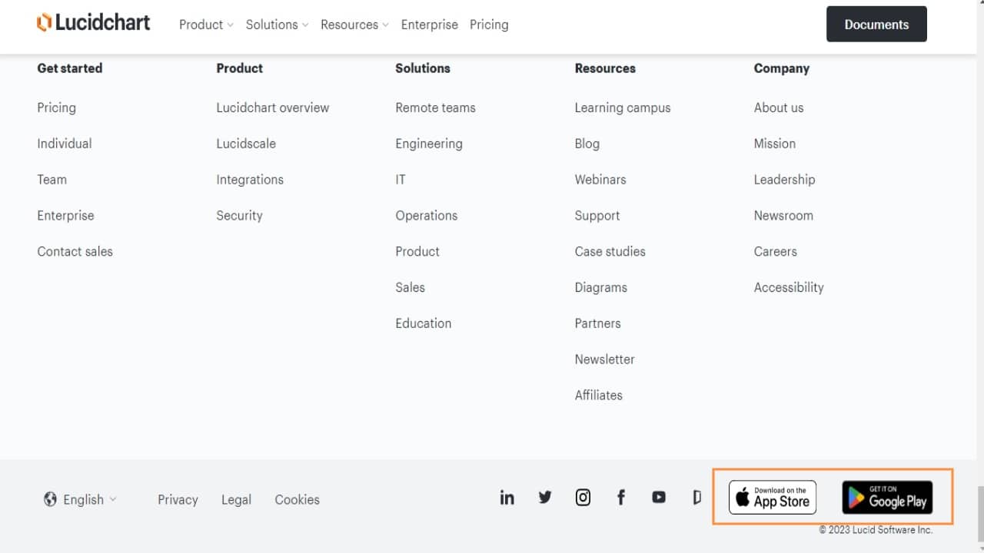Open the IT solution link
The width and height of the screenshot is (984, 553).
(x=401, y=180)
